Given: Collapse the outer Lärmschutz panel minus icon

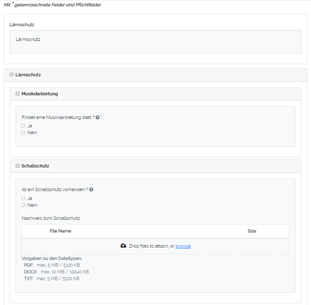Looking at the screenshot, I should [11, 75].
